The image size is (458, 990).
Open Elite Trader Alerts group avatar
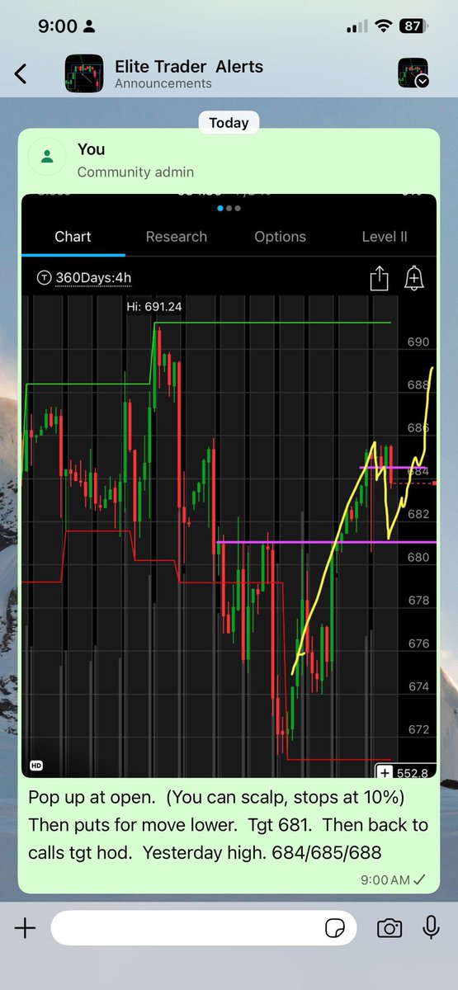(84, 73)
